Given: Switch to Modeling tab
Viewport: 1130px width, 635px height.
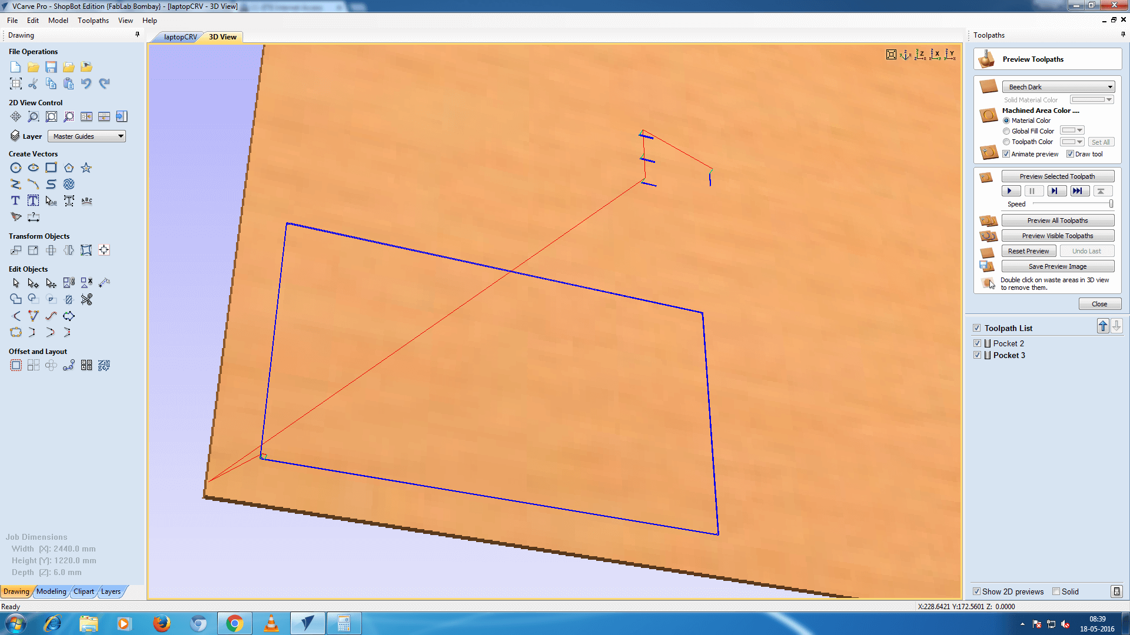Looking at the screenshot, I should pyautogui.click(x=51, y=591).
